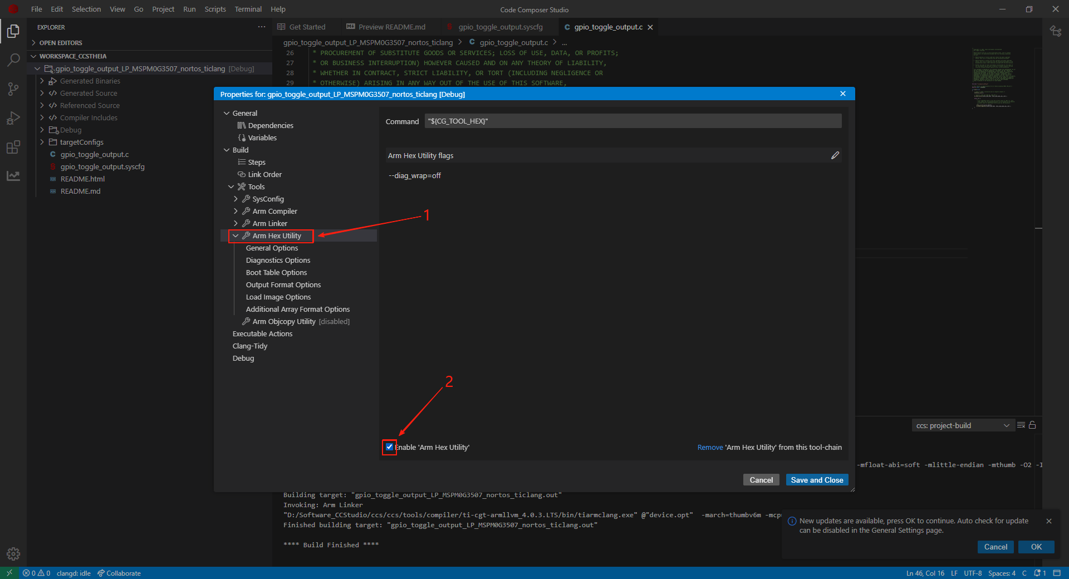Viewport: 1069px width, 579px height.
Task: Open the Manage gear settings icon
Action: pyautogui.click(x=13, y=554)
